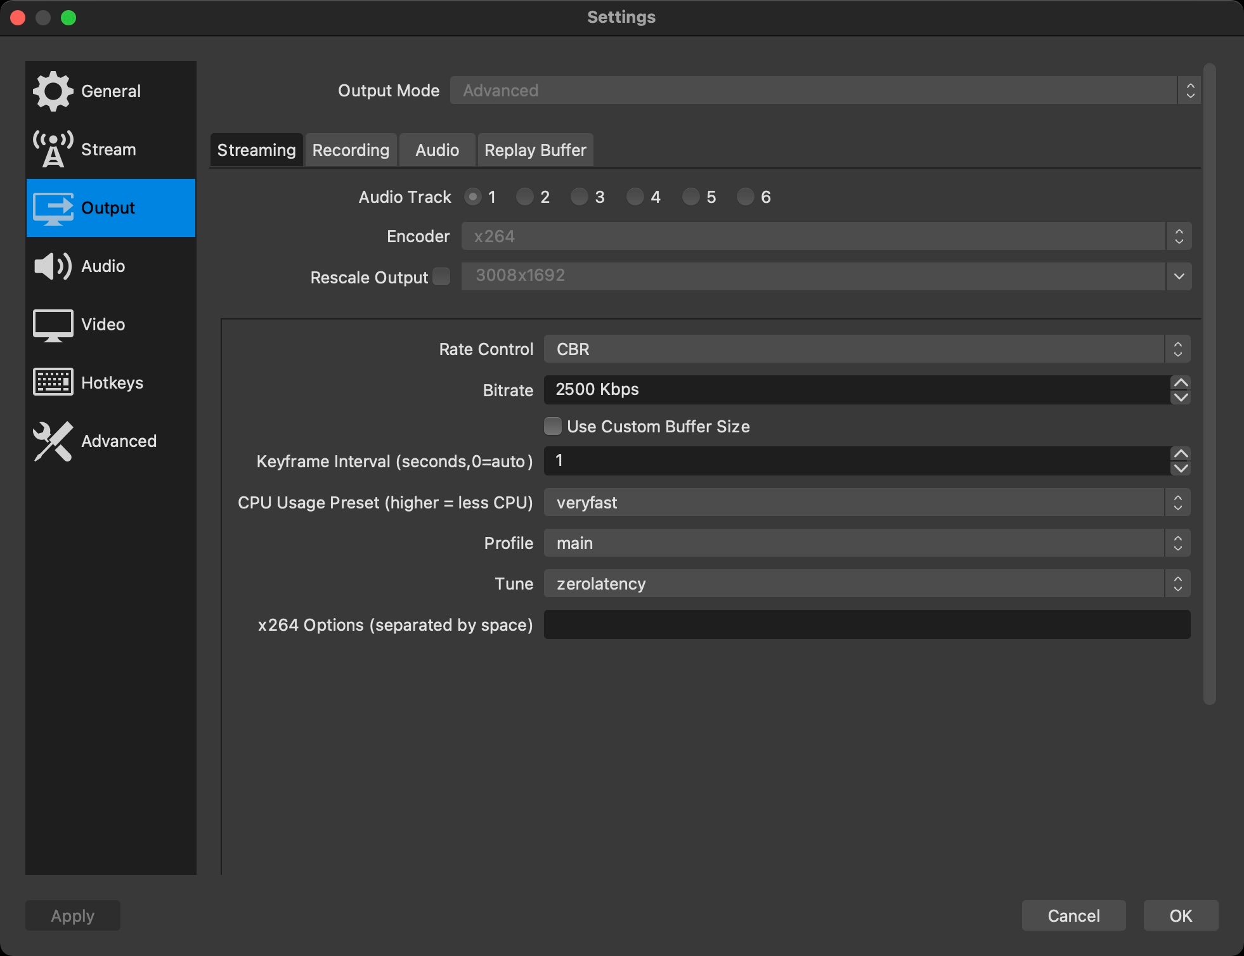
Task: Click the vertical scrollbar on right
Action: [x=1209, y=384]
